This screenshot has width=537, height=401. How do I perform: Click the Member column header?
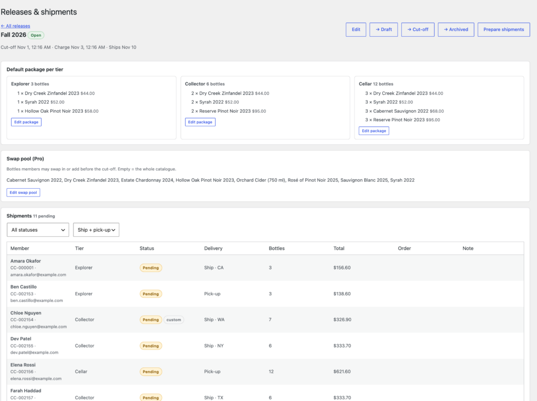[20, 248]
